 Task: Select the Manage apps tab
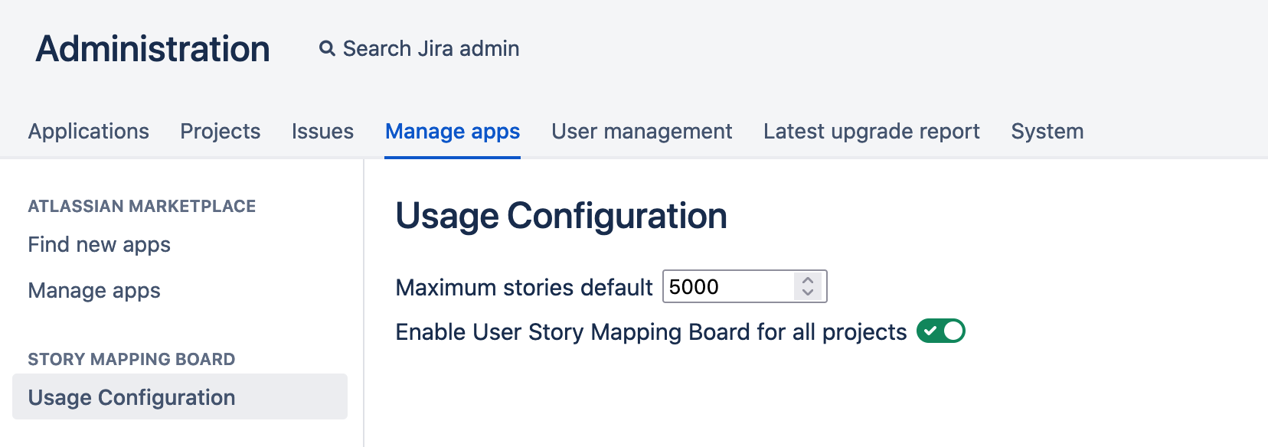[453, 132]
